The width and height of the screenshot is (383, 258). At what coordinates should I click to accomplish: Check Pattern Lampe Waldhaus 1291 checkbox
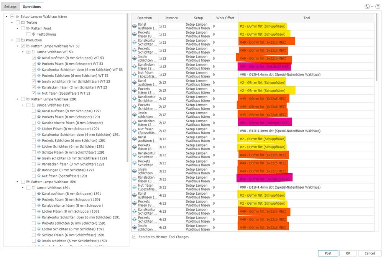(23, 99)
